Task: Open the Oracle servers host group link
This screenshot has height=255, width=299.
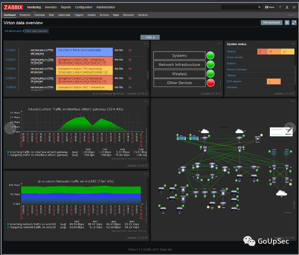Action: (235, 58)
